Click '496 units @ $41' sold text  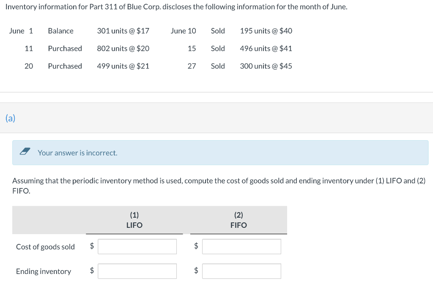pos(266,49)
